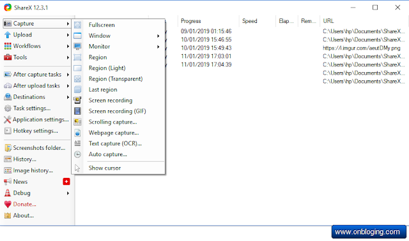Click the Webpage capture icon
Viewport: 409px width, 241px height.
click(77, 133)
